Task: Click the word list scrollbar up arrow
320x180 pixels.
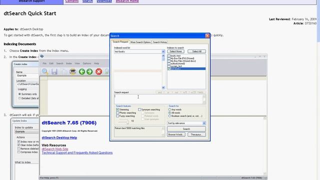Action: click(x=163, y=55)
